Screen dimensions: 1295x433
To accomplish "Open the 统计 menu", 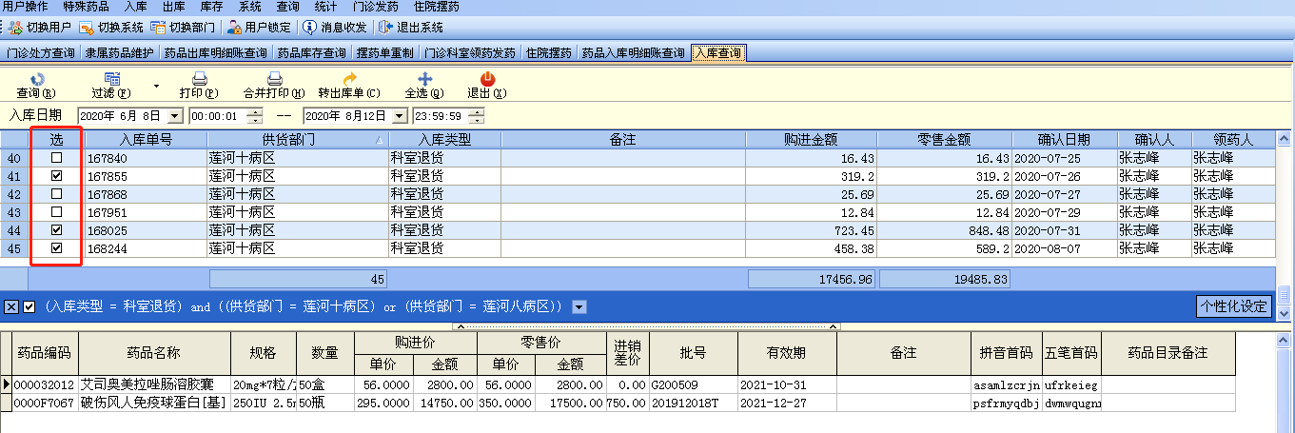I will click(325, 6).
